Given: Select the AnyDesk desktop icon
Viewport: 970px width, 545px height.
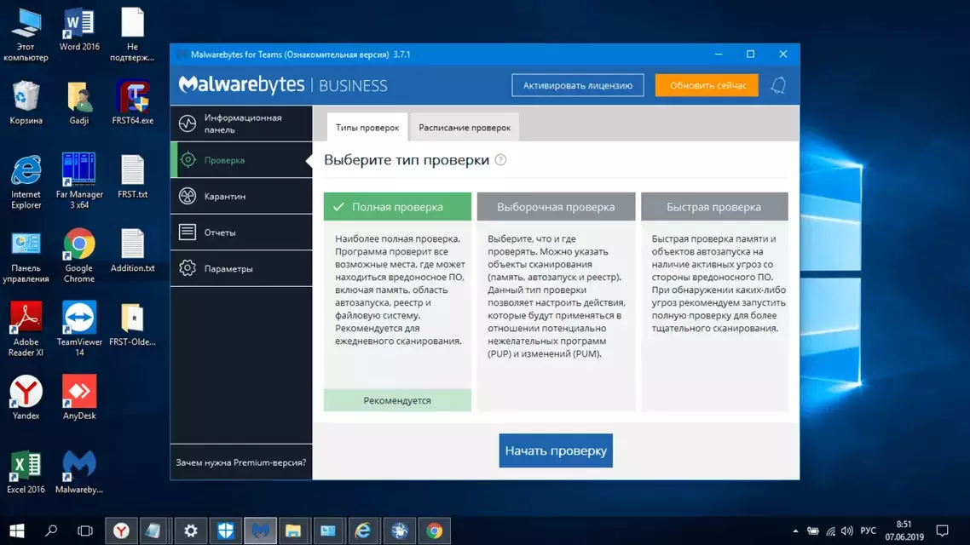Looking at the screenshot, I should tap(79, 398).
